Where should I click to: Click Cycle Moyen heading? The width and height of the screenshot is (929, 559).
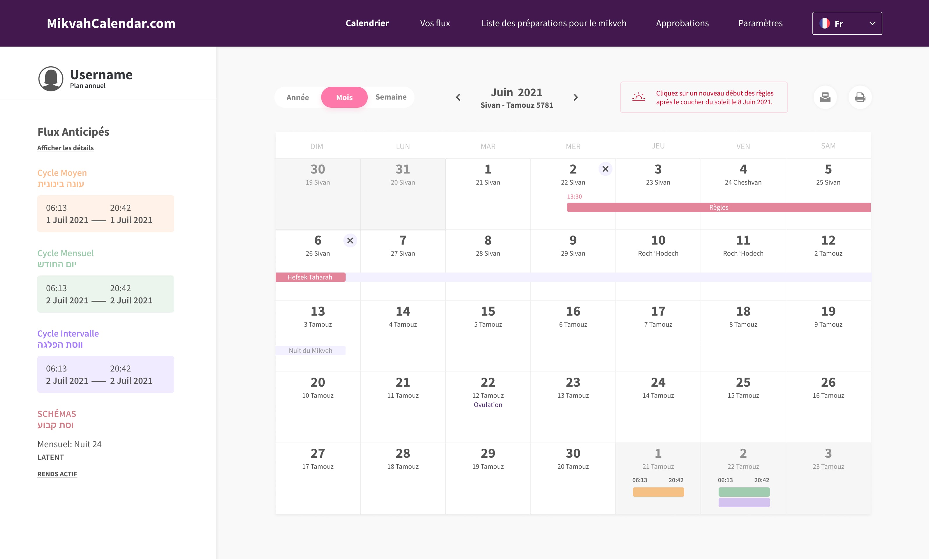62,173
